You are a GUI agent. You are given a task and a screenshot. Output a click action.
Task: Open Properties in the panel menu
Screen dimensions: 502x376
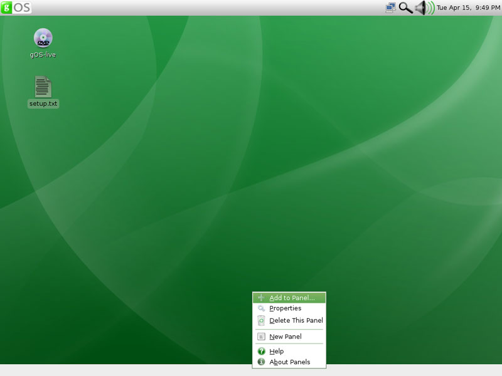(x=289, y=308)
